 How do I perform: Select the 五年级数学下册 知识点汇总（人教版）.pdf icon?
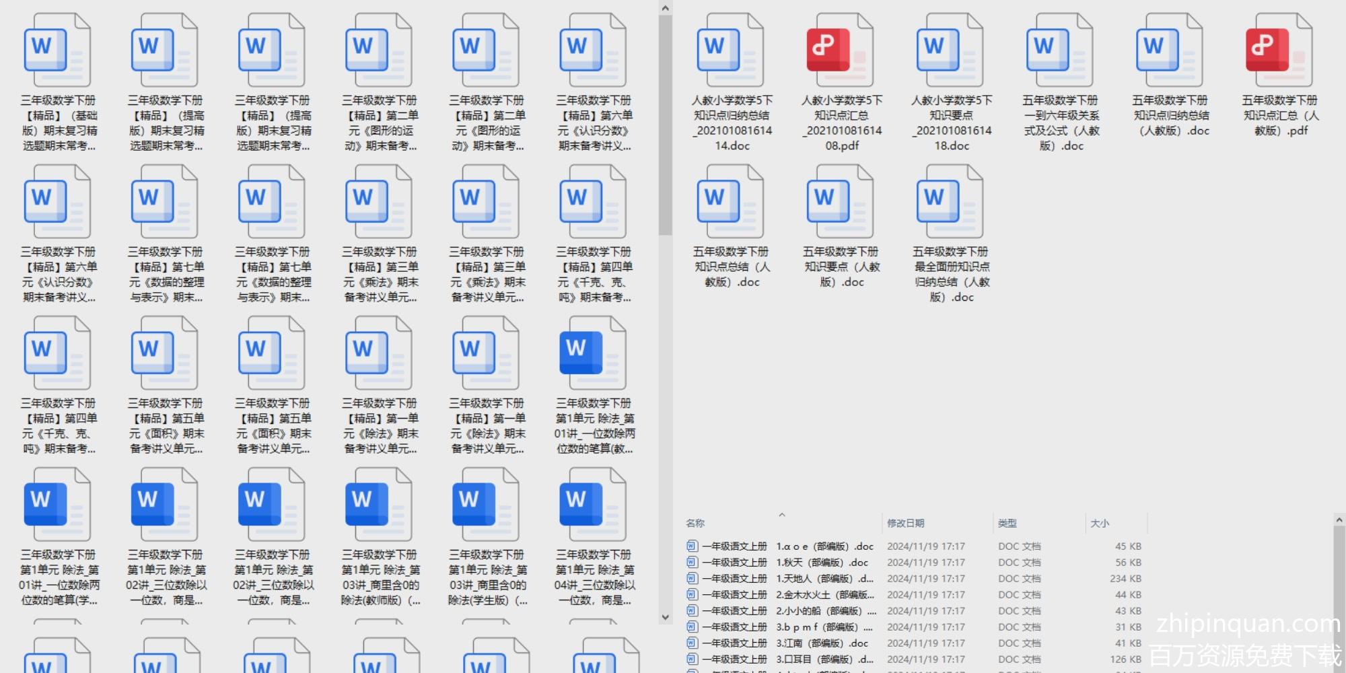coord(1279,51)
